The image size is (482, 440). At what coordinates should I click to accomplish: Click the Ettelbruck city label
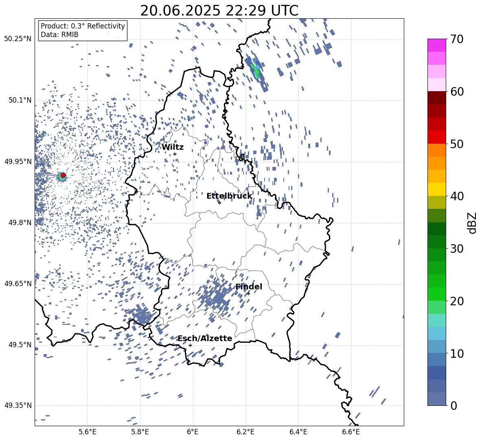229,196
